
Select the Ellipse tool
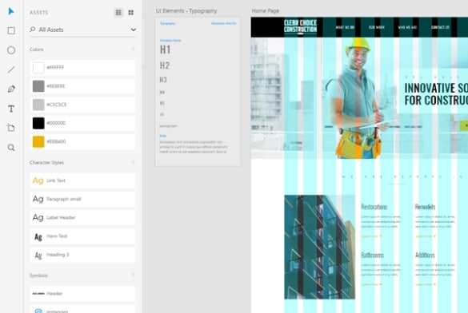click(x=11, y=50)
